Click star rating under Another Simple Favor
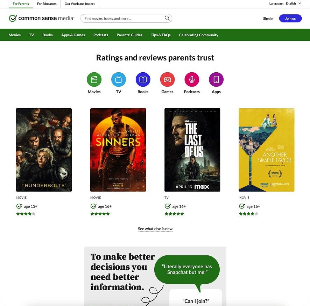This screenshot has height=306, width=310. pyautogui.click(x=248, y=214)
